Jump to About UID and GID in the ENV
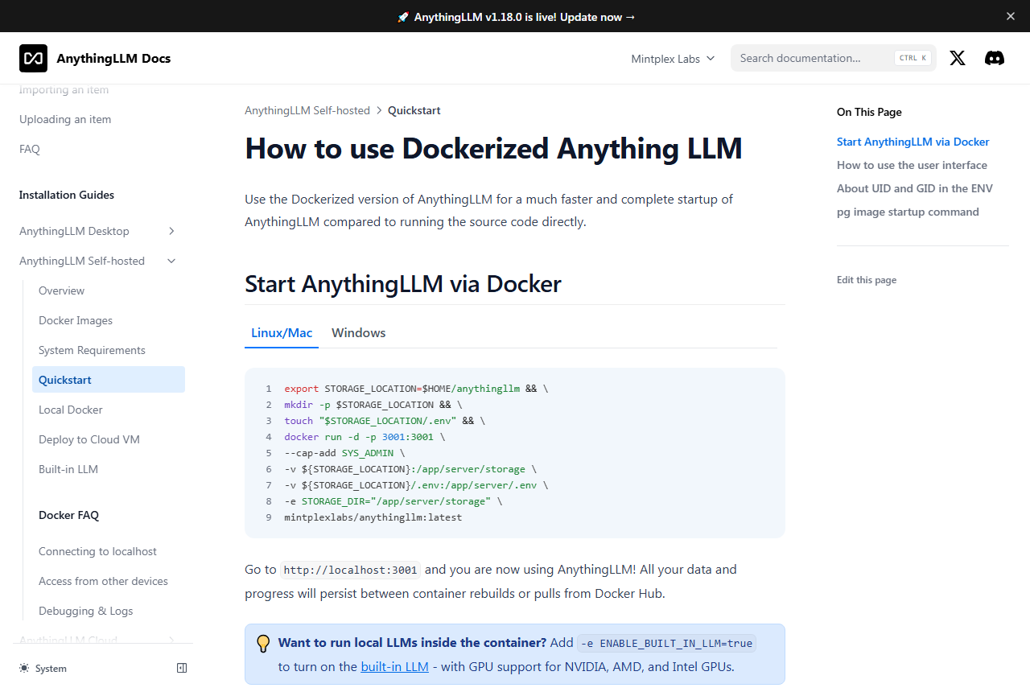This screenshot has height=692, width=1030. 915,188
